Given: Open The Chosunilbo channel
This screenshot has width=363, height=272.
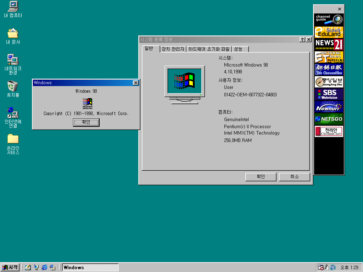Looking at the screenshot, I should [x=329, y=70].
